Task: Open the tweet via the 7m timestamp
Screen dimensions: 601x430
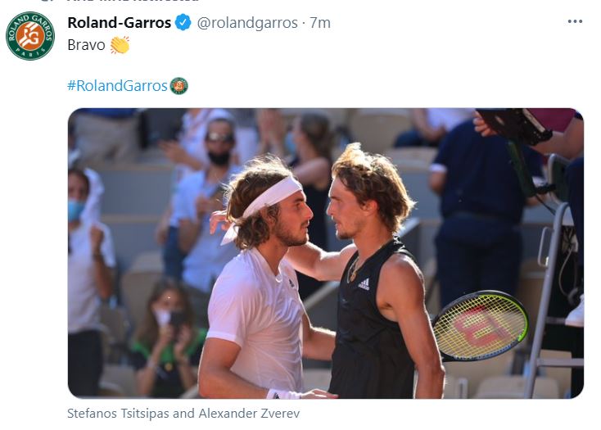Action: [320, 23]
